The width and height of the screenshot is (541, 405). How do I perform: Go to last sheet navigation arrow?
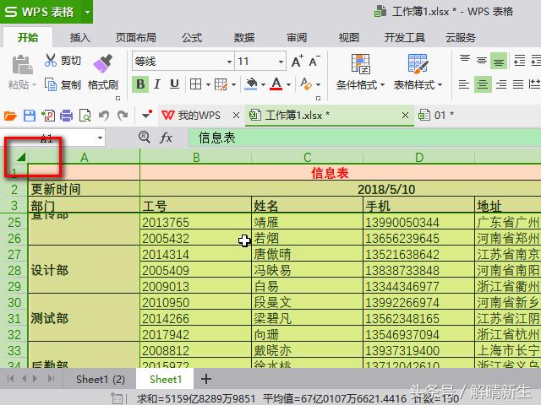(x=51, y=379)
